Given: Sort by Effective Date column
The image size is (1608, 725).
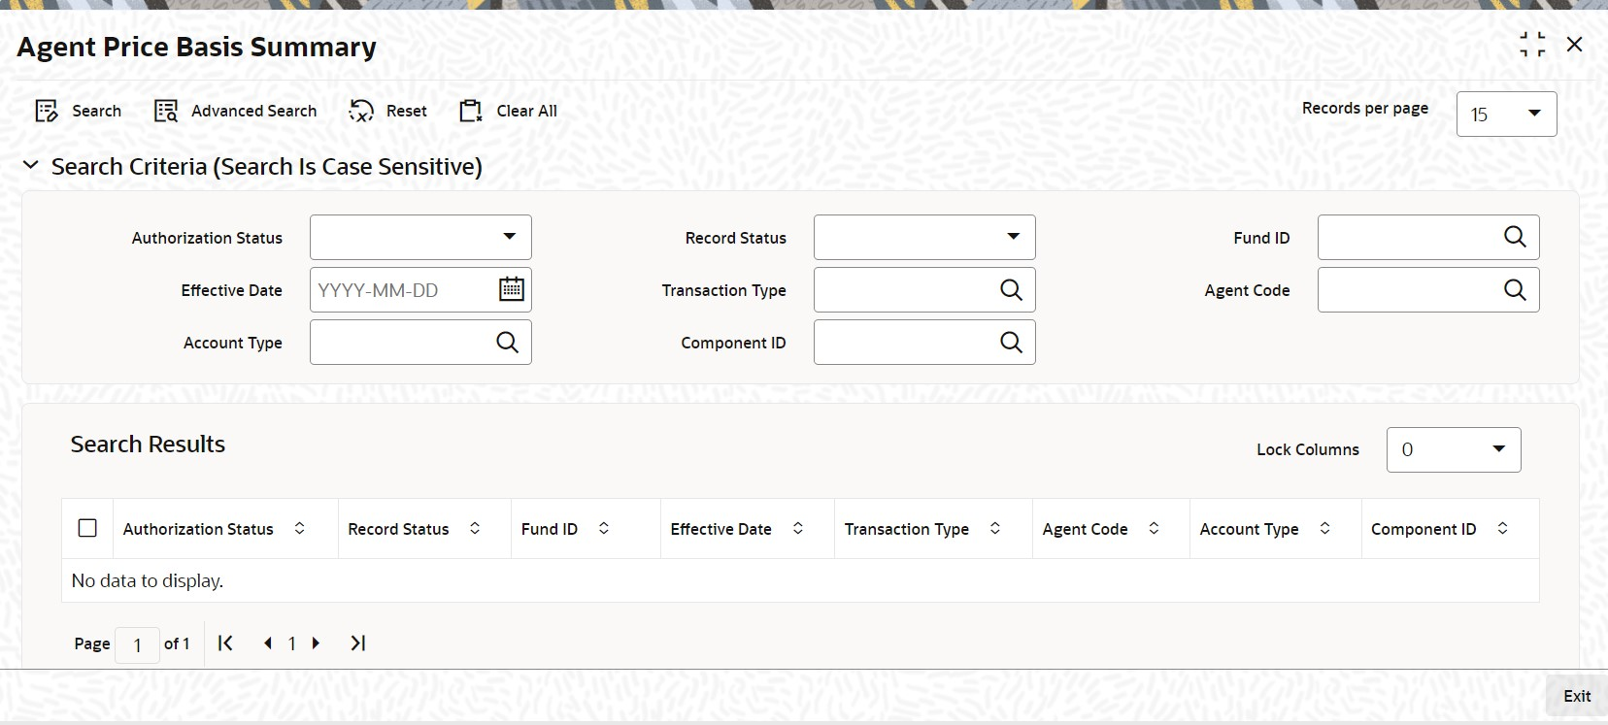Looking at the screenshot, I should pos(798,528).
